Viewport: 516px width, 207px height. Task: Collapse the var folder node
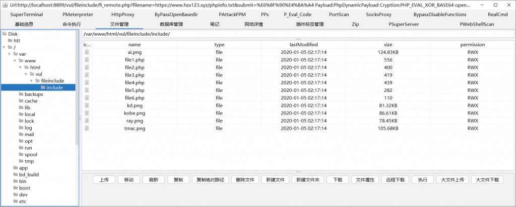coord(9,54)
